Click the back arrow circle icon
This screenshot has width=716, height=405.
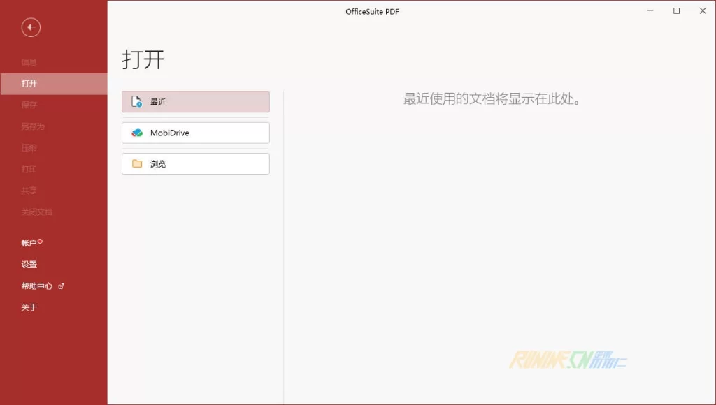31,27
